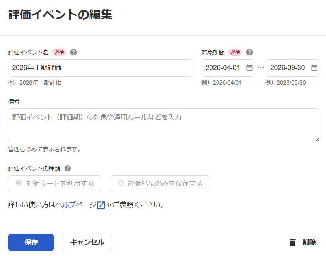Click the 備考 field label

(x=14, y=101)
